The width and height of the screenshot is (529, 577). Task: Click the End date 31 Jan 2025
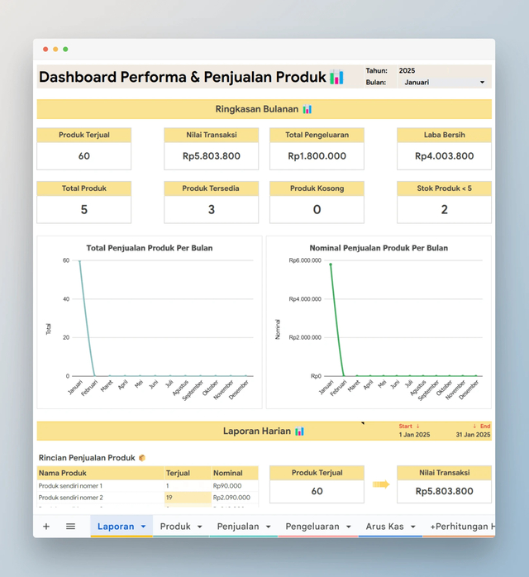point(473,435)
